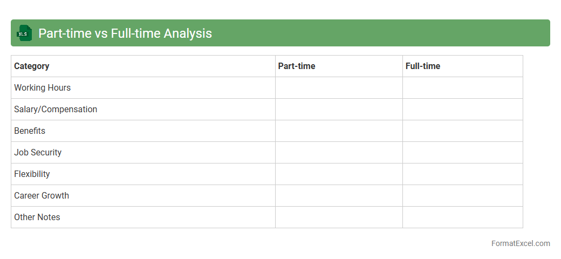The image size is (561, 259).
Task: Select the Full-time column header
Action: [x=423, y=66]
